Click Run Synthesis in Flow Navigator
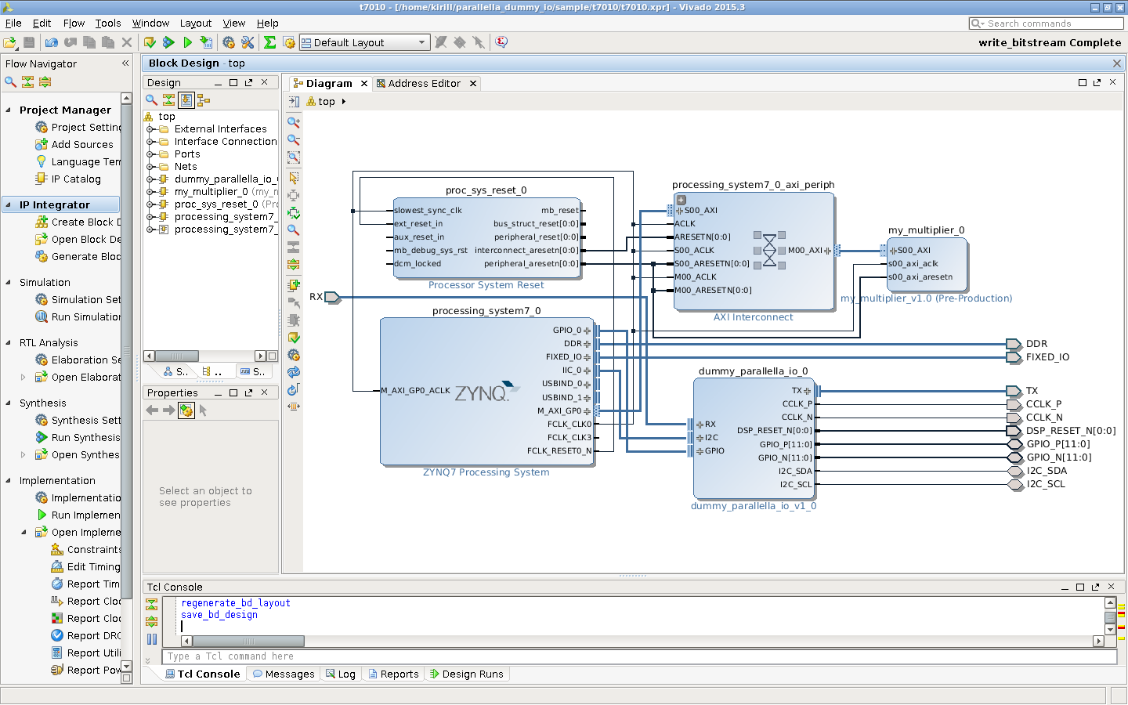Image resolution: width=1128 pixels, height=705 pixels. [x=85, y=438]
